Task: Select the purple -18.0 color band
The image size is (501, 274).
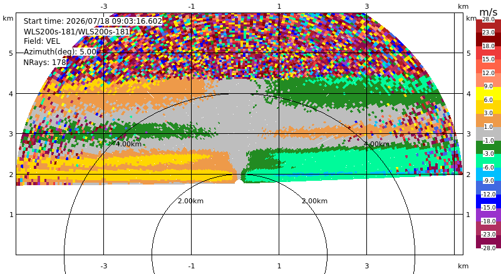Action: (488, 215)
